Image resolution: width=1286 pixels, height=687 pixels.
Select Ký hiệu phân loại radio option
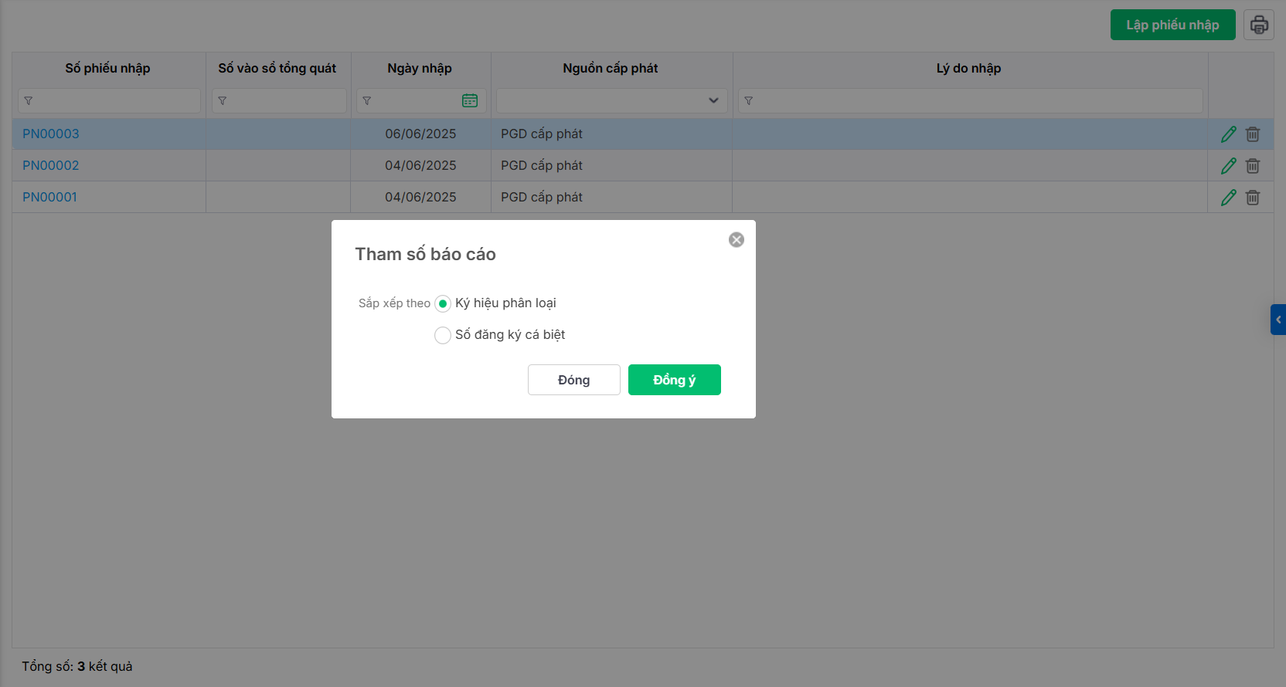443,303
